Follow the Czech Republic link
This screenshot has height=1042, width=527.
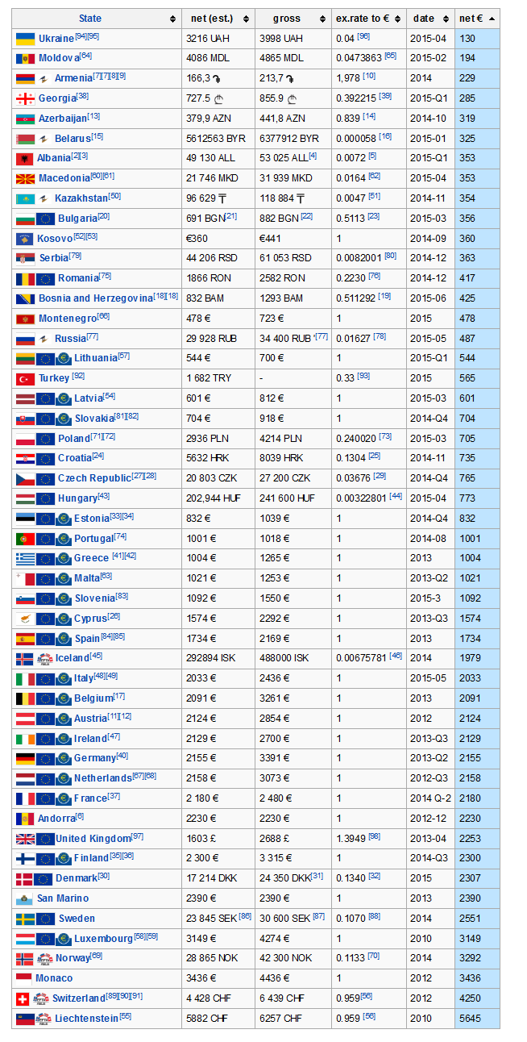pyautogui.click(x=93, y=478)
